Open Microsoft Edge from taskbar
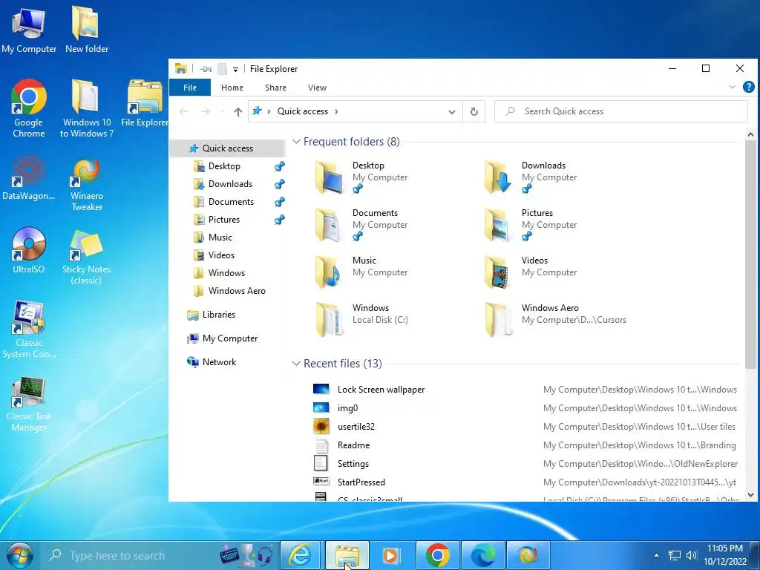Screen dimensions: 760x570 point(483,555)
